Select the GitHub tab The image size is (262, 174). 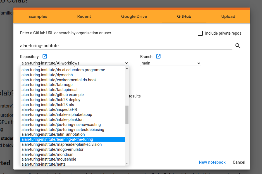[184, 16]
